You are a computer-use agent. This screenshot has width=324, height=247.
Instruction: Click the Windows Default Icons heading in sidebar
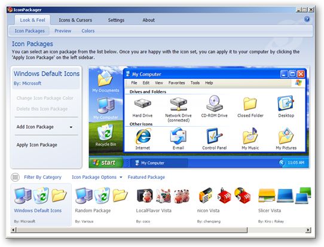click(47, 74)
